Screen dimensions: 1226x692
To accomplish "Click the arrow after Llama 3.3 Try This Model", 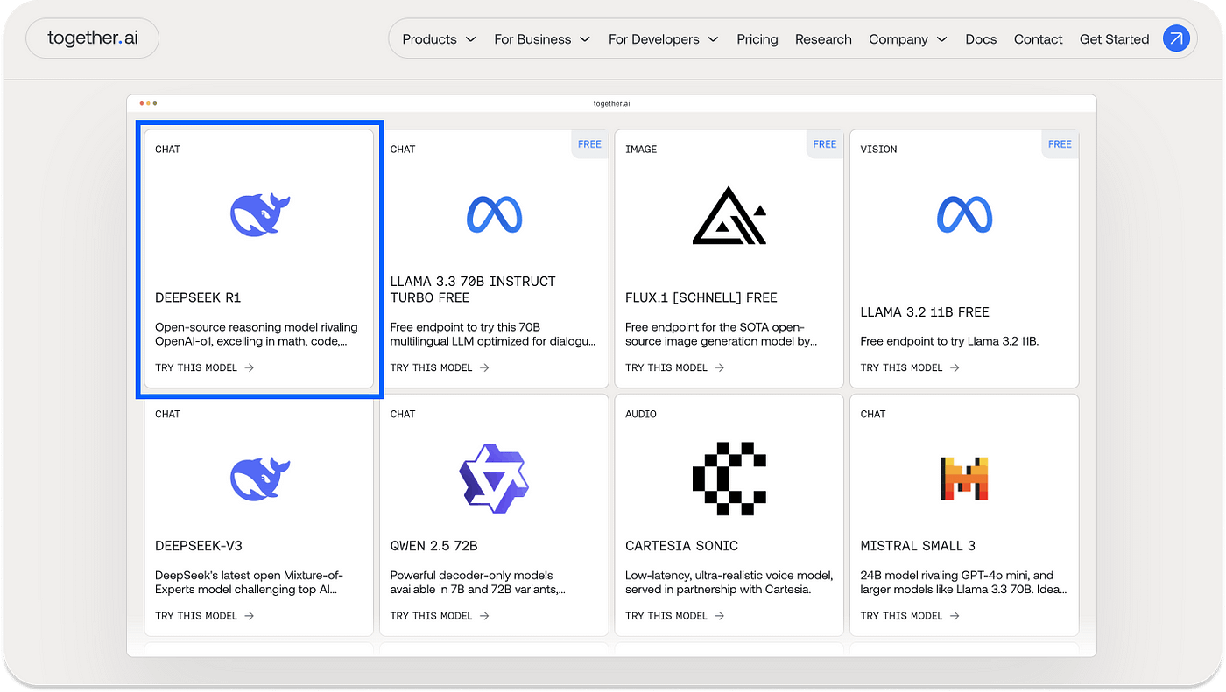I will point(484,368).
